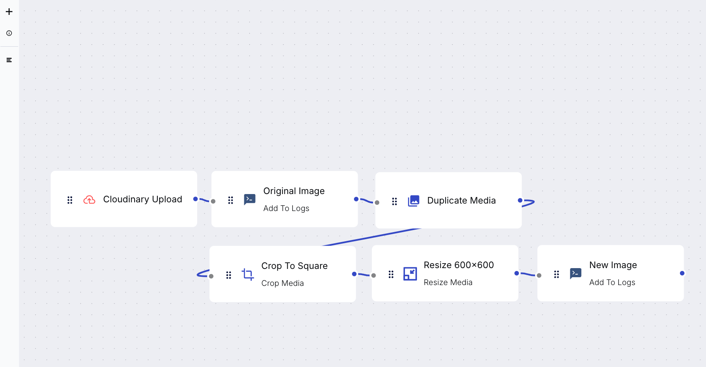Click the resize icon in Resize 600×600 node

[410, 273]
